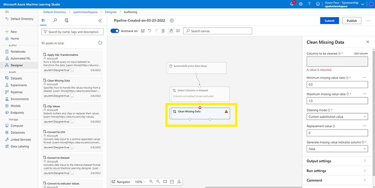Expand the Comment section
Screen dimensions: 375x188
[337, 181]
